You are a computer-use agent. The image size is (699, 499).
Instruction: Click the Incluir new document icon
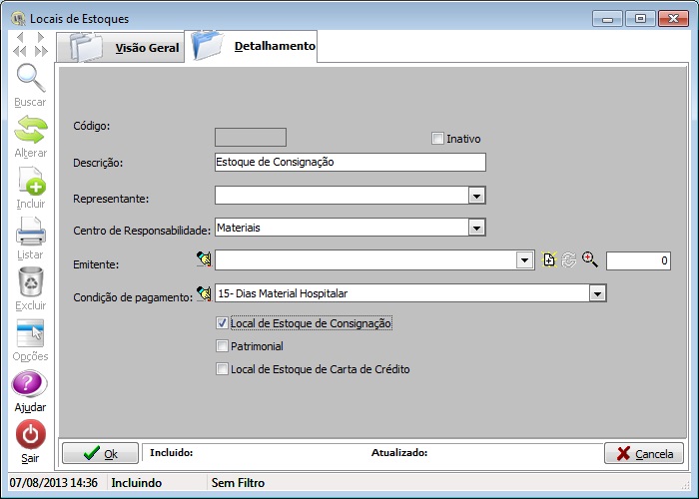(x=30, y=182)
